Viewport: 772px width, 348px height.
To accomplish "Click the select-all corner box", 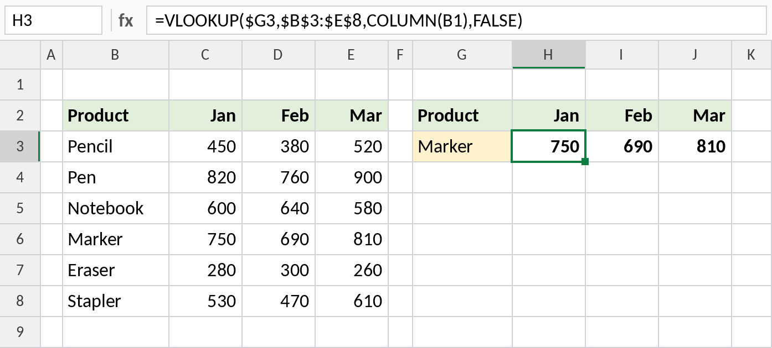I will [20, 55].
